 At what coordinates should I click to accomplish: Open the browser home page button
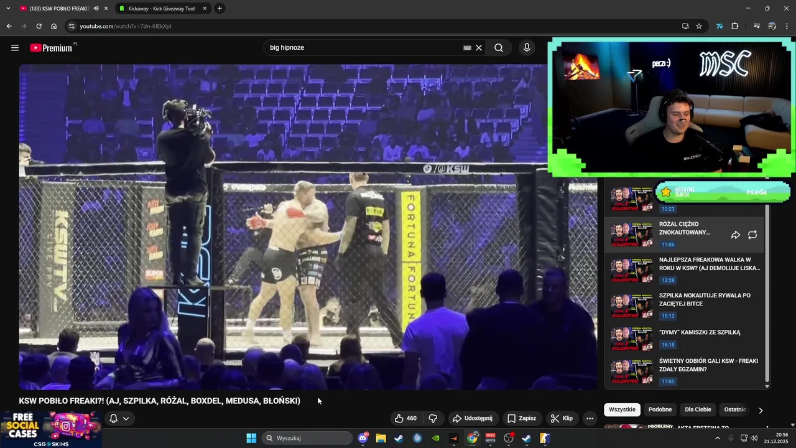tap(53, 26)
